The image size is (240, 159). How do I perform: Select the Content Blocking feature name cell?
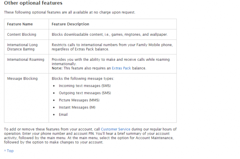22,35
